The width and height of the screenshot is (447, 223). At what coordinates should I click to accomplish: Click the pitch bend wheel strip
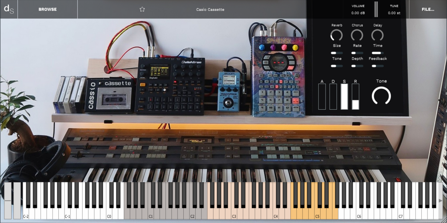point(8,201)
